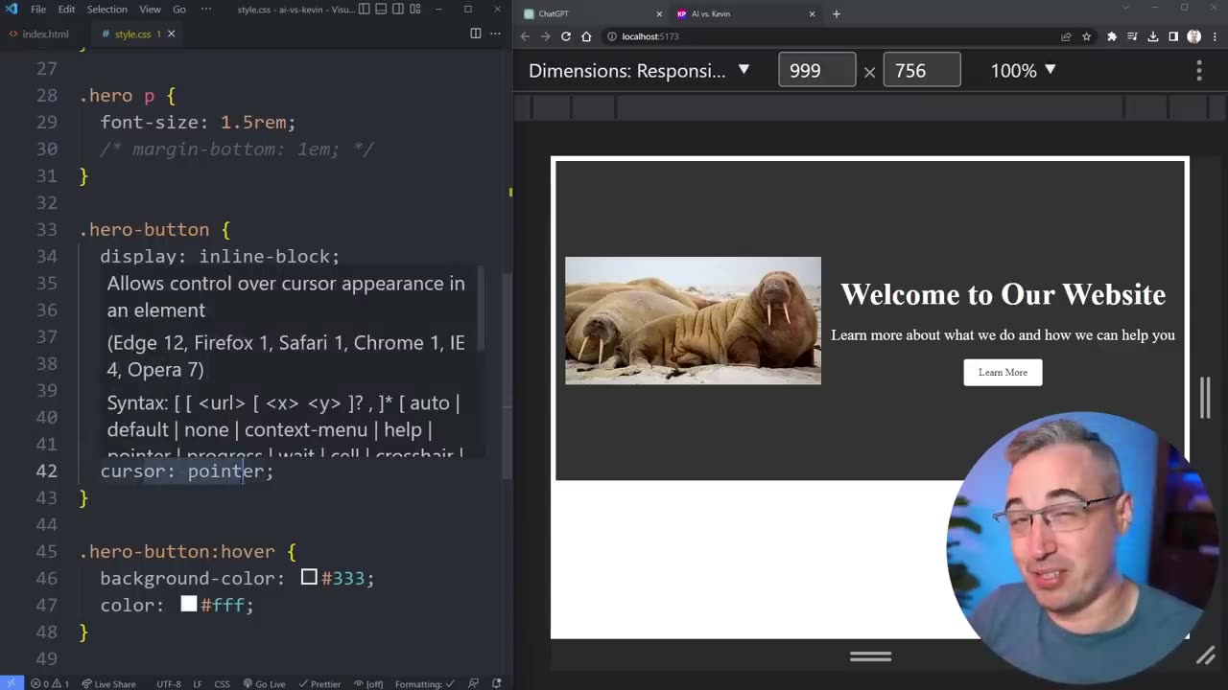The height and width of the screenshot is (690, 1228).
Task: Close the ChatGPT browser tab
Action: click(x=659, y=13)
